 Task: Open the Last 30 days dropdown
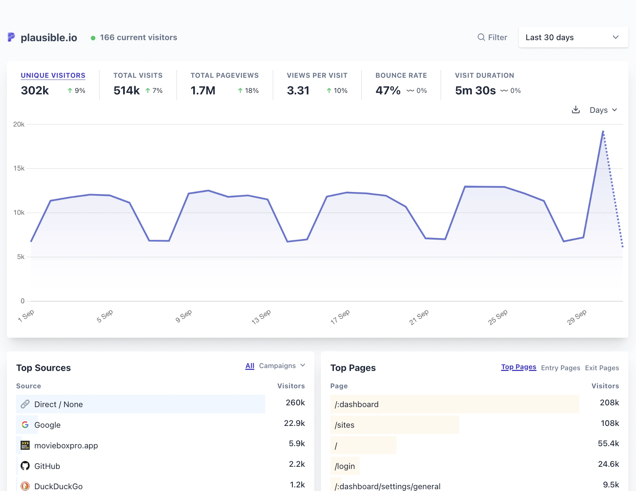click(x=573, y=37)
